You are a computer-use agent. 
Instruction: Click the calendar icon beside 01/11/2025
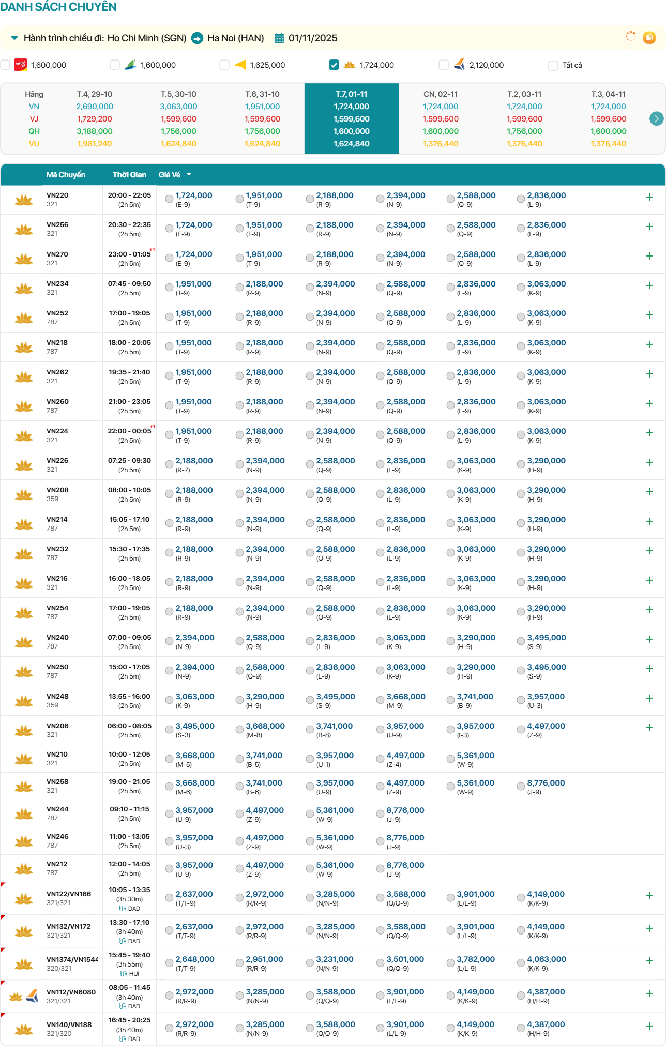pos(279,38)
